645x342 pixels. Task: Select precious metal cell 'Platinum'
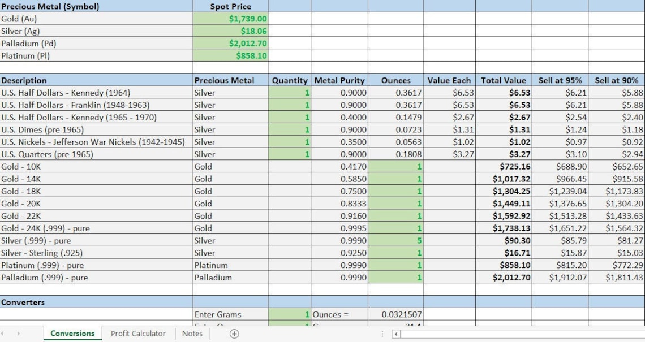pos(230,265)
